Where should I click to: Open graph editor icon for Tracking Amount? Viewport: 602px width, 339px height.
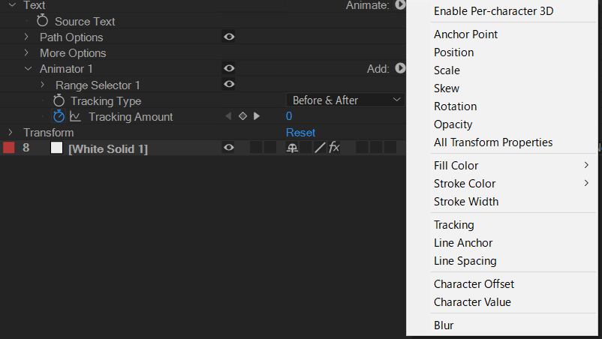(x=76, y=116)
